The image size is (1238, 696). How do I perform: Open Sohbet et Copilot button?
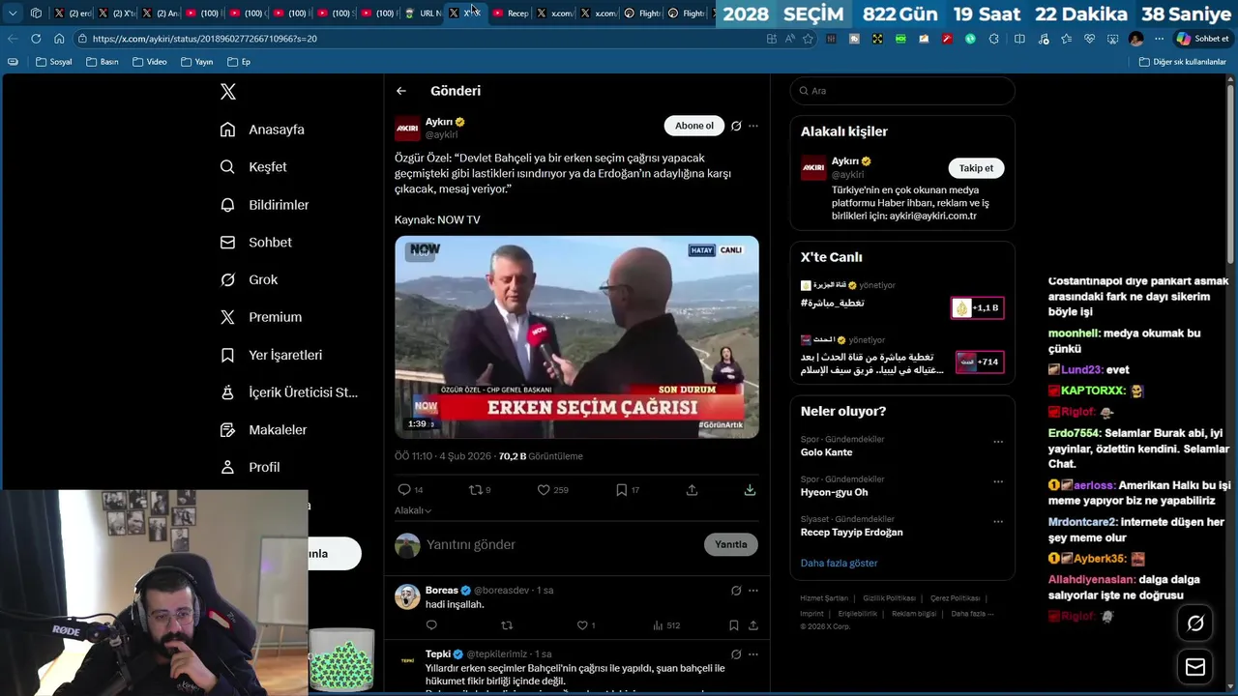coord(1202,39)
